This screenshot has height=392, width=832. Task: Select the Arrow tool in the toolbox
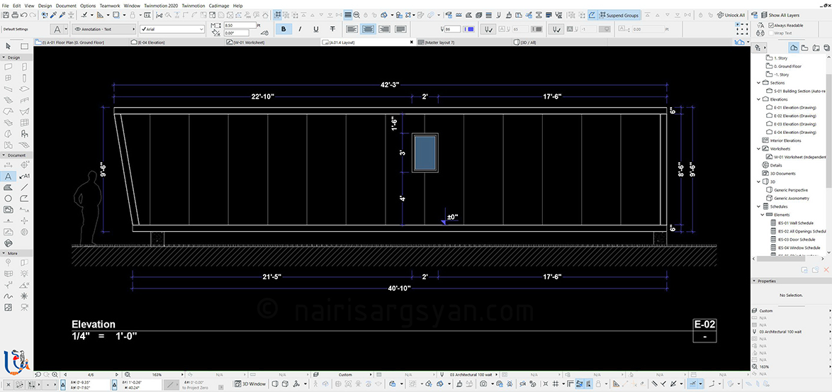coord(9,47)
